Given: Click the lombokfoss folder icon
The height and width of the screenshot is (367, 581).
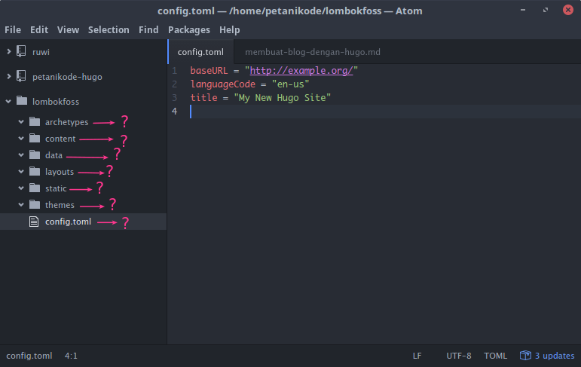Looking at the screenshot, I should [22, 100].
